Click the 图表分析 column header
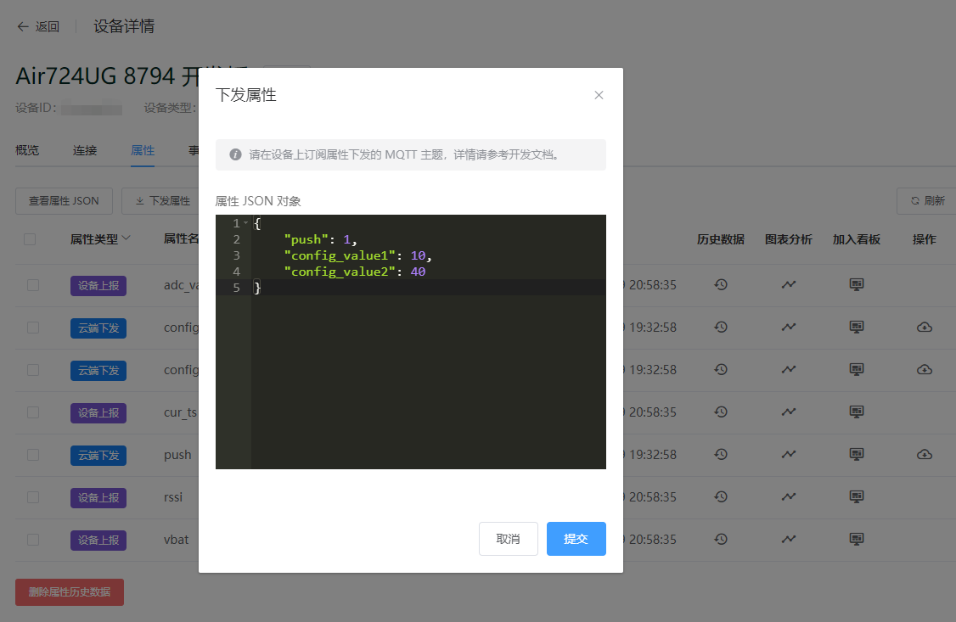 [789, 239]
